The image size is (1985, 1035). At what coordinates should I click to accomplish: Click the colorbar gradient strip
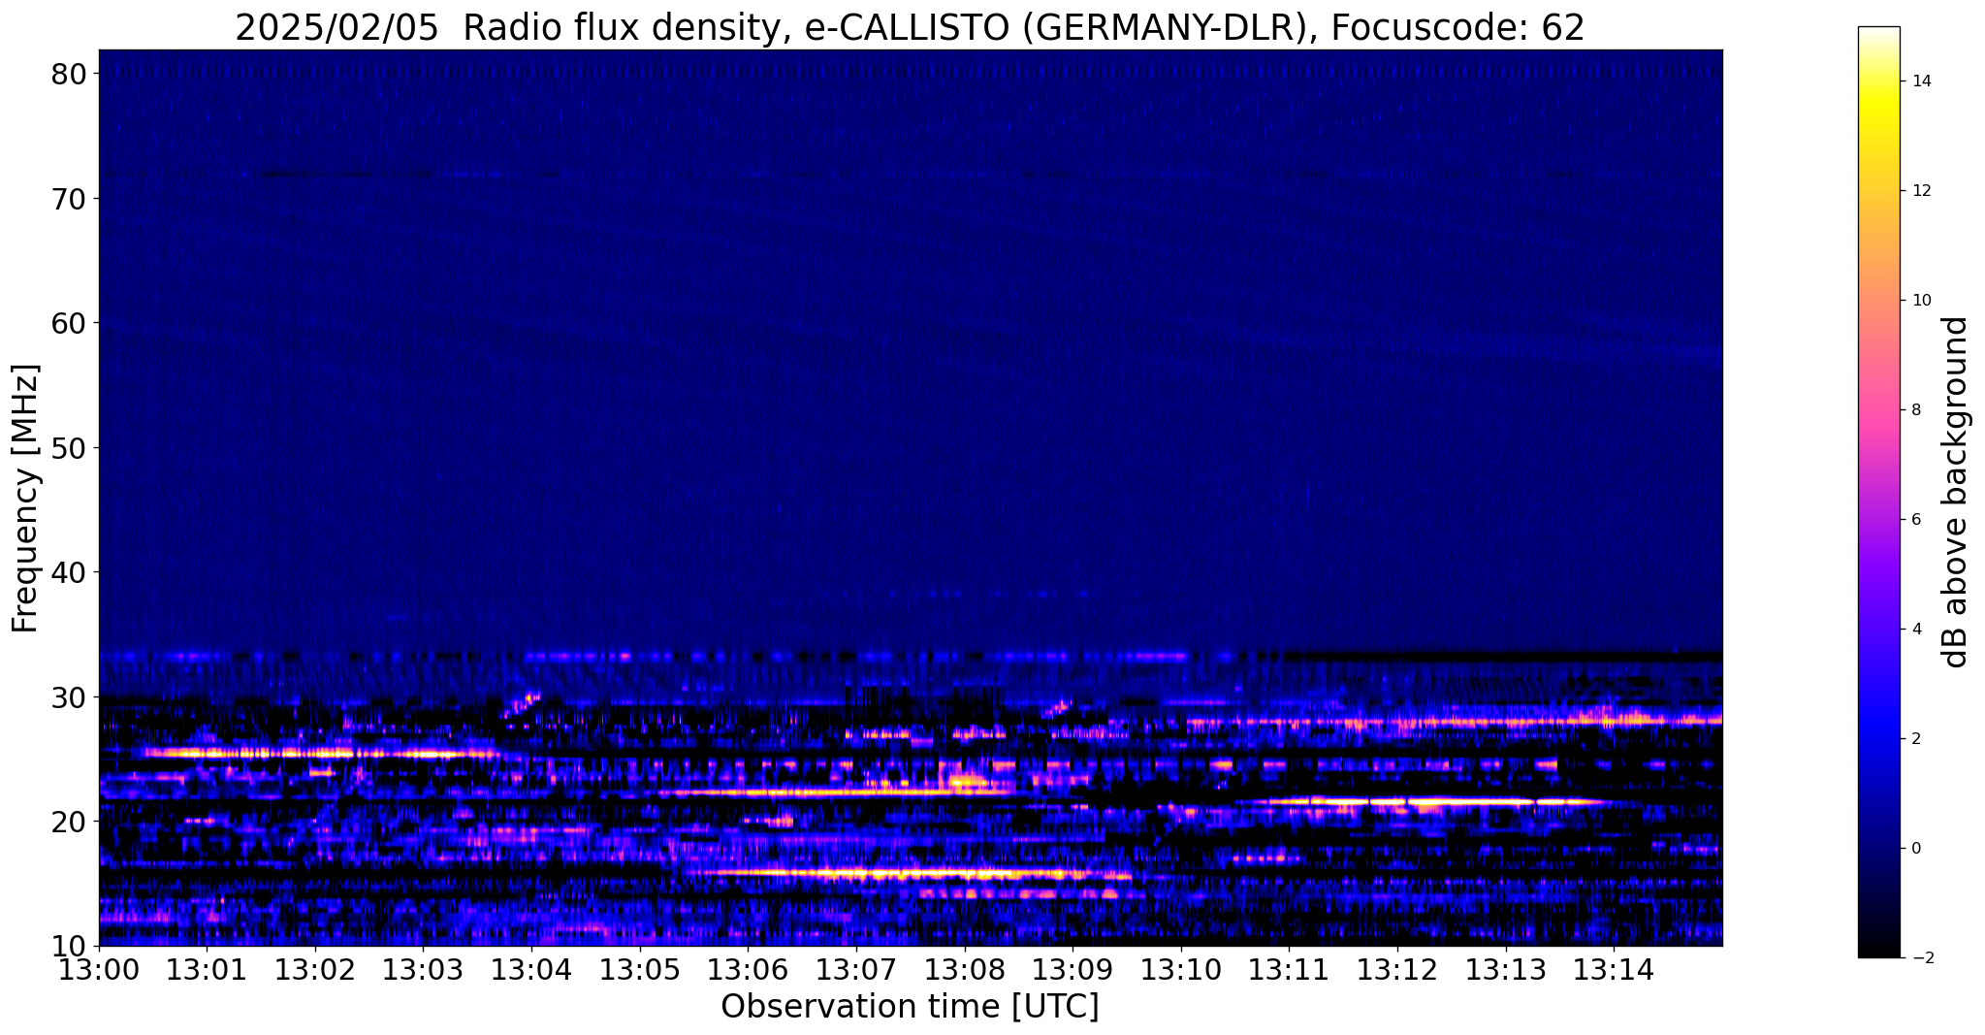coord(1878,492)
